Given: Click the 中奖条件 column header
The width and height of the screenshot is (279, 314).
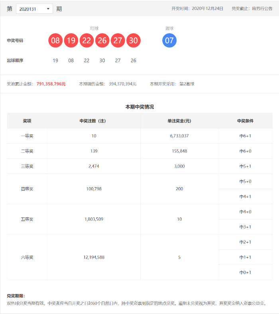Looking at the screenshot, I should pos(245,121).
